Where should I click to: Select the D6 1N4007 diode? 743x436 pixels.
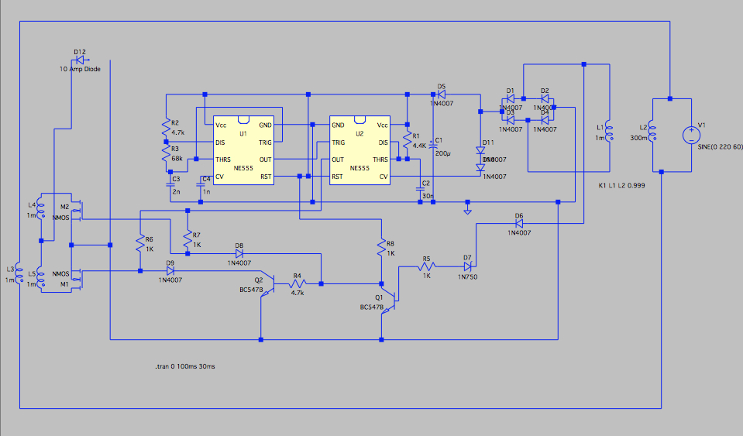coord(519,224)
